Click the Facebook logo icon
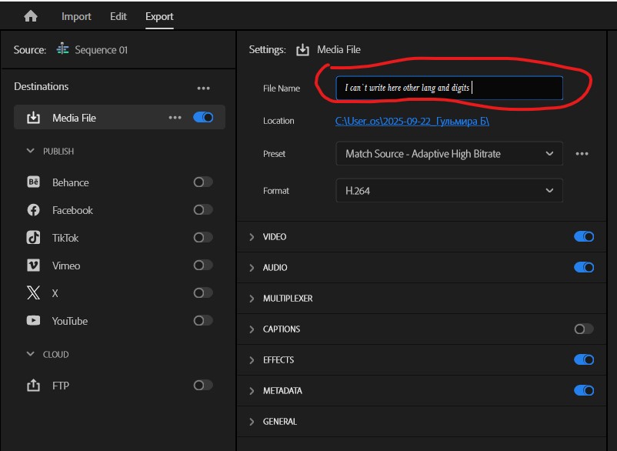This screenshot has height=451, width=617. tap(33, 210)
